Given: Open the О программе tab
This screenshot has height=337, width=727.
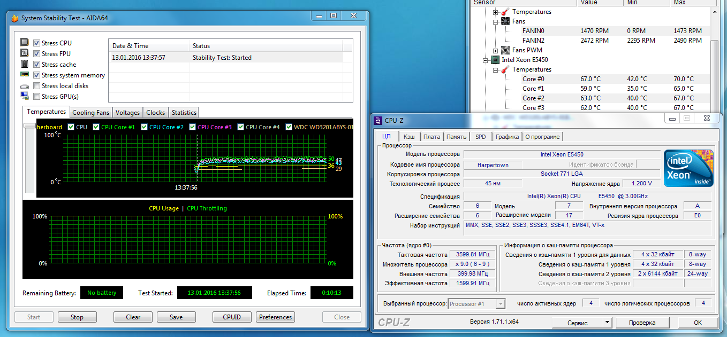Looking at the screenshot, I should 542,137.
